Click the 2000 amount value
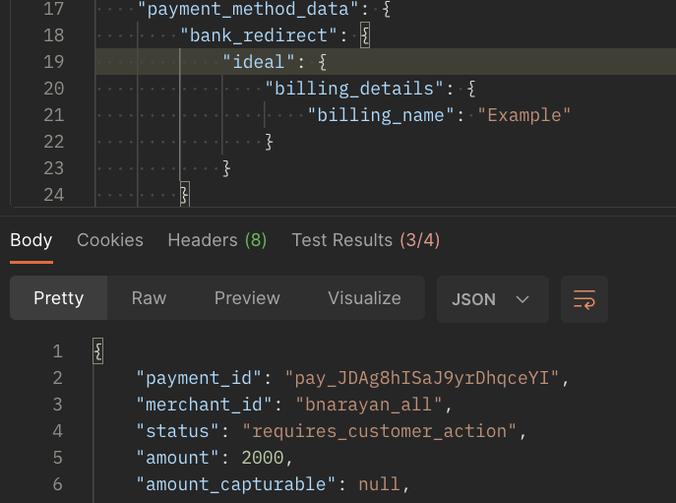Image resolution: width=676 pixels, height=503 pixels. pos(263,458)
